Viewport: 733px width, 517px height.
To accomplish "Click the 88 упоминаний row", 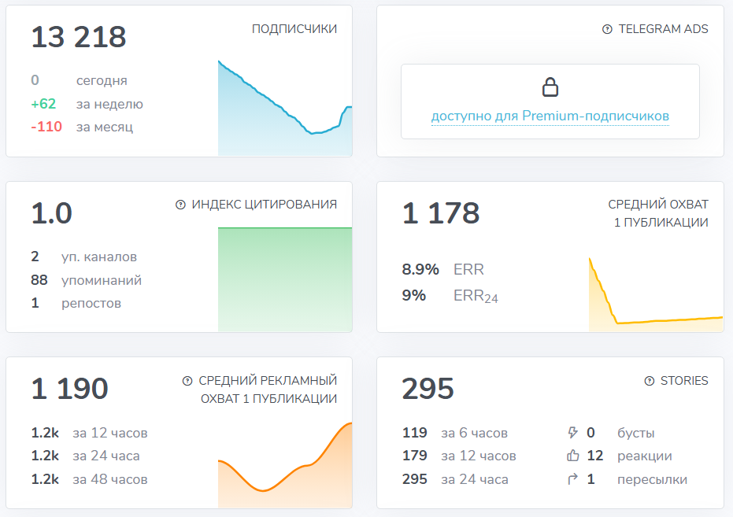I will pos(87,280).
